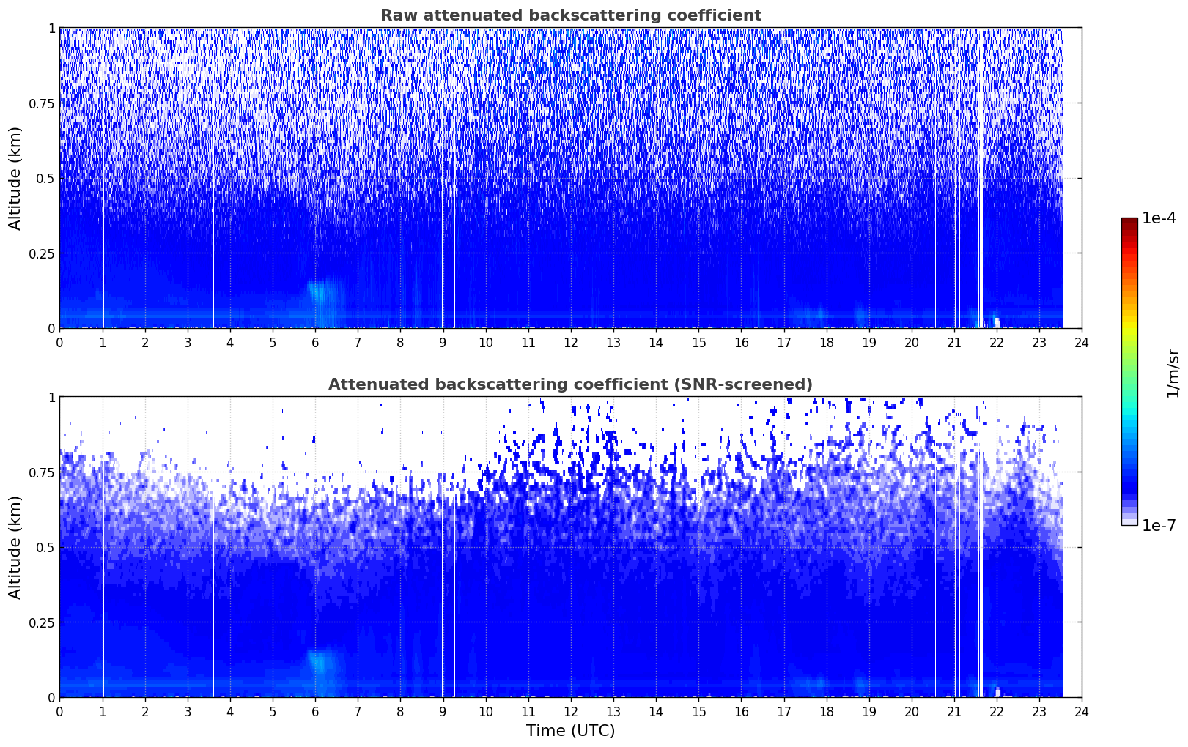The height and width of the screenshot is (747, 1188).
Task: Click the rainbow colorbar gradient
Action: click(1129, 371)
